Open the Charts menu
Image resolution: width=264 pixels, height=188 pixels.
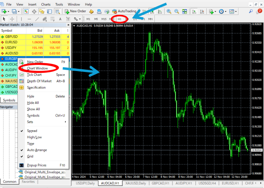click(x=46, y=4)
